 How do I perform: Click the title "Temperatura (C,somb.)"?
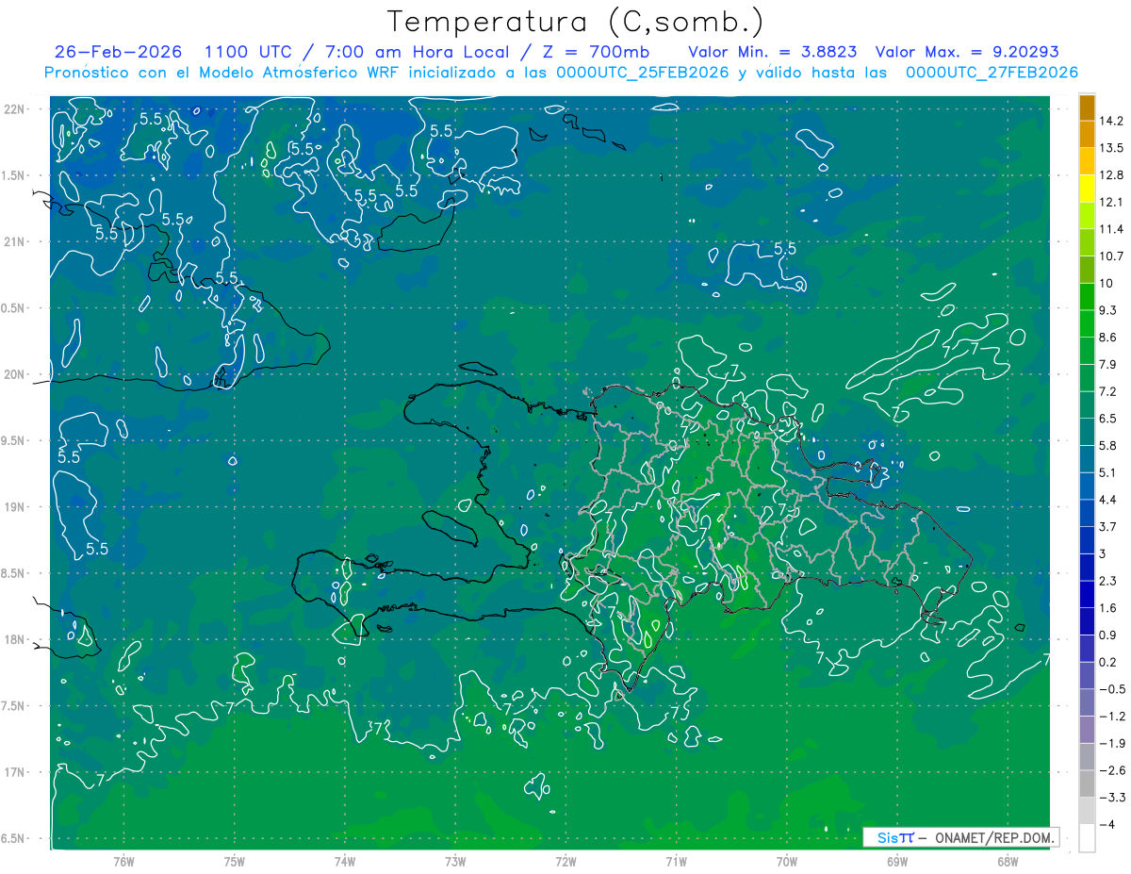[575, 22]
